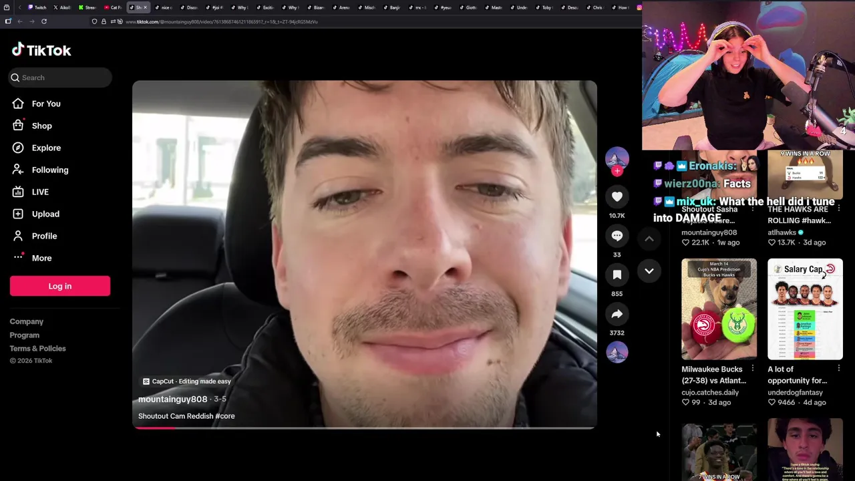Switch to the Kick tab labeled Strea
Image resolution: width=855 pixels, height=481 pixels.
coord(87,7)
